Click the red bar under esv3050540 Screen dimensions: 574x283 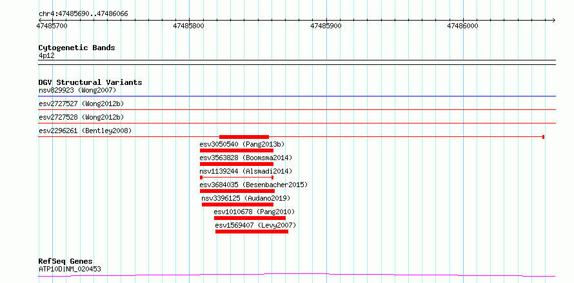[237, 151]
